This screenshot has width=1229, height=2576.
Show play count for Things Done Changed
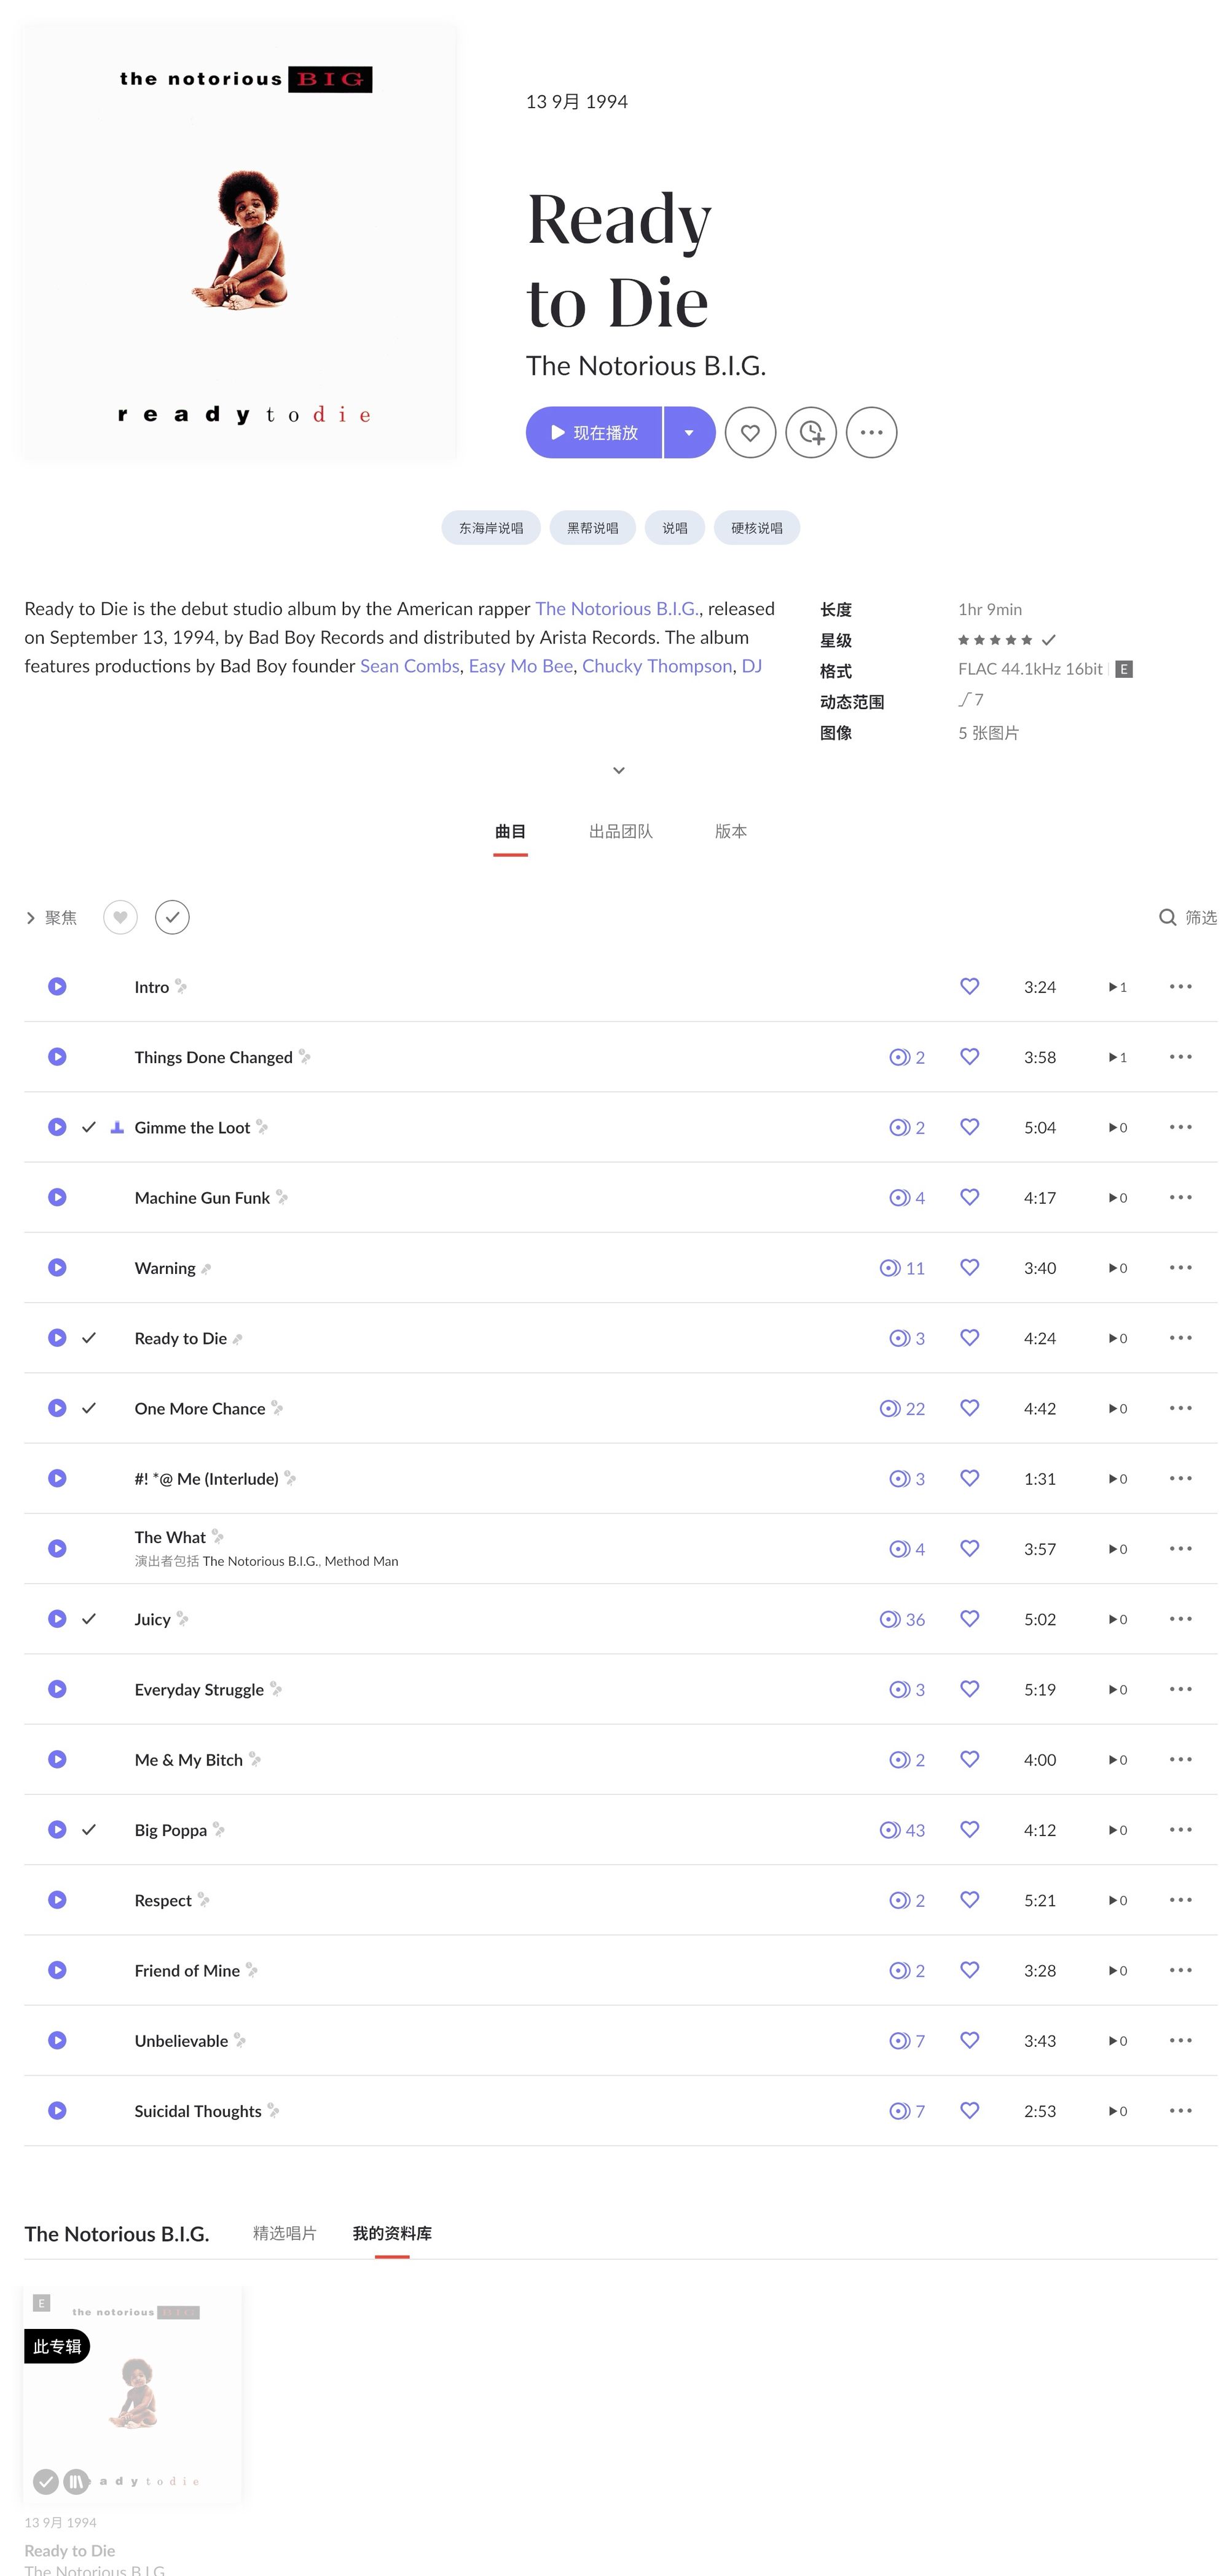[x=1117, y=1057]
